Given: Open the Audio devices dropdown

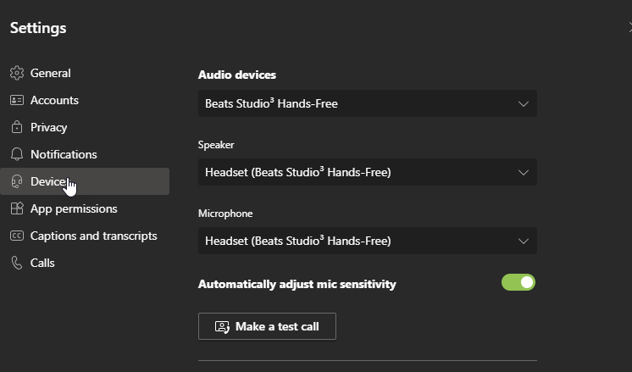Looking at the screenshot, I should [x=367, y=104].
